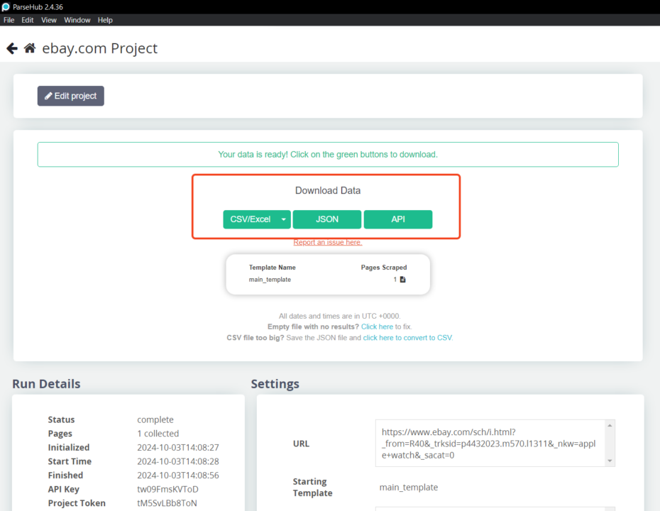Select the API Key value tw09FmsKVToD
This screenshot has width=660, height=511.
point(167,489)
